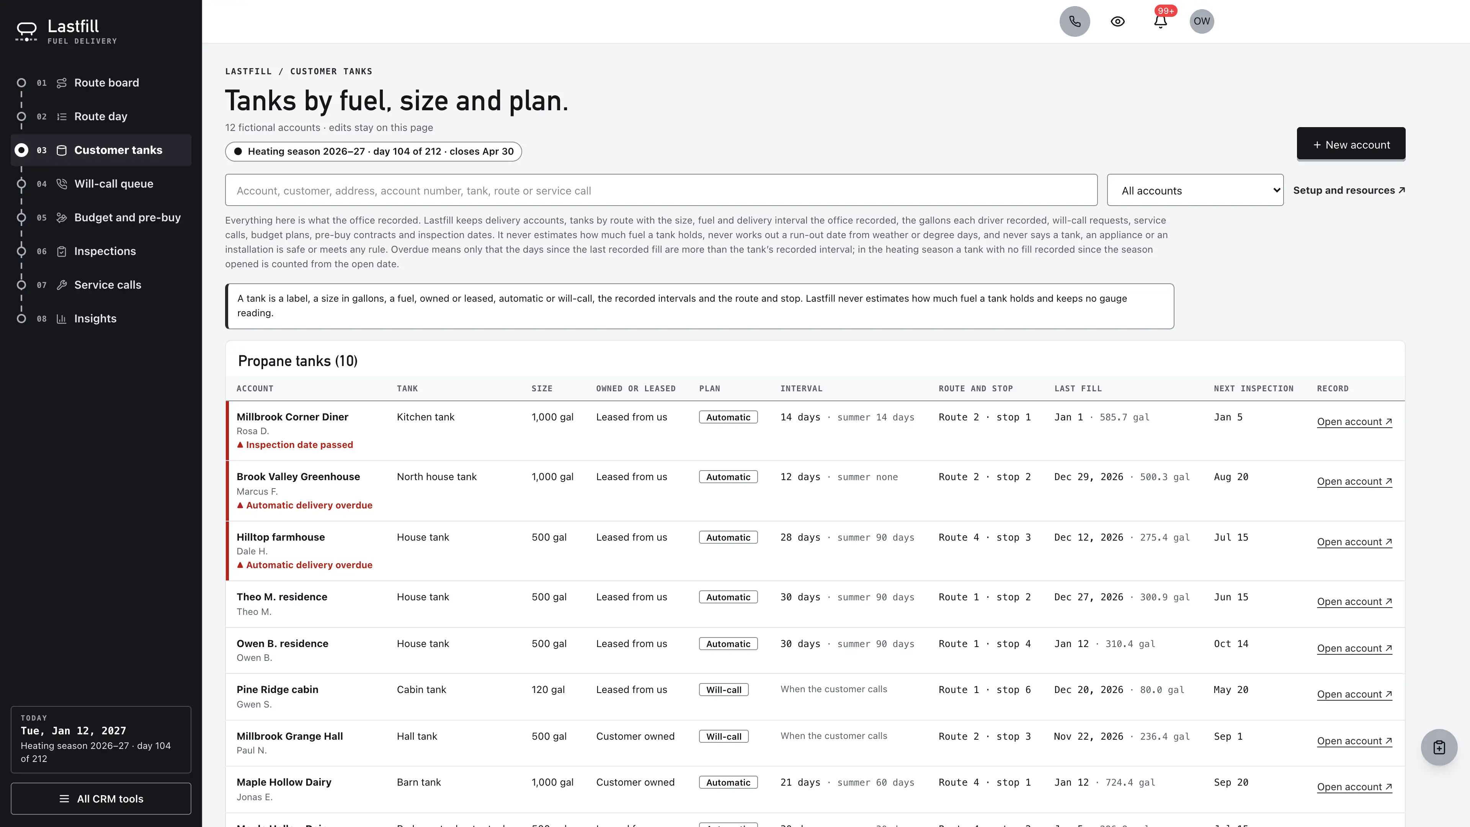1470x827 pixels.
Task: Open the All CRM tools menu
Action: 101,798
